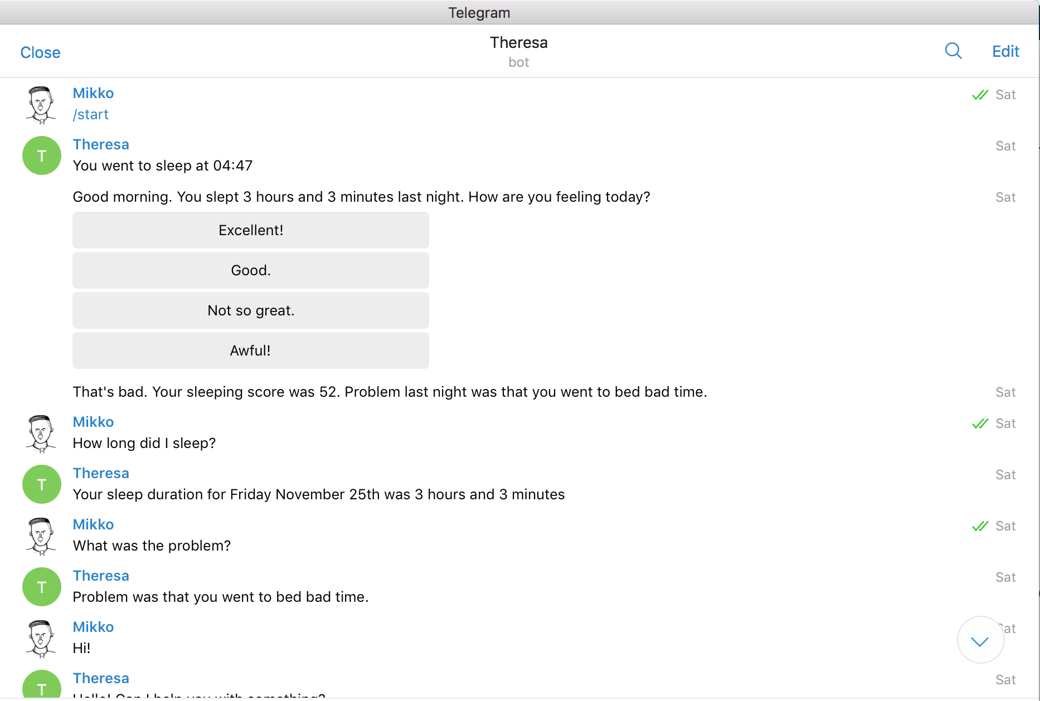Select message 'How long did I sleep?'
Screen dimensions: 1040x701
point(144,443)
